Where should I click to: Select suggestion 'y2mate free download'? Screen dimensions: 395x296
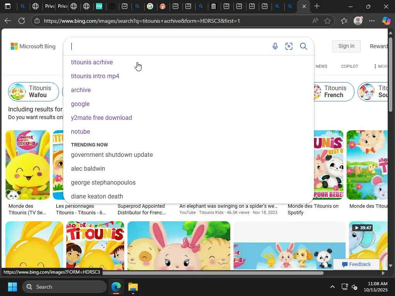click(x=101, y=118)
